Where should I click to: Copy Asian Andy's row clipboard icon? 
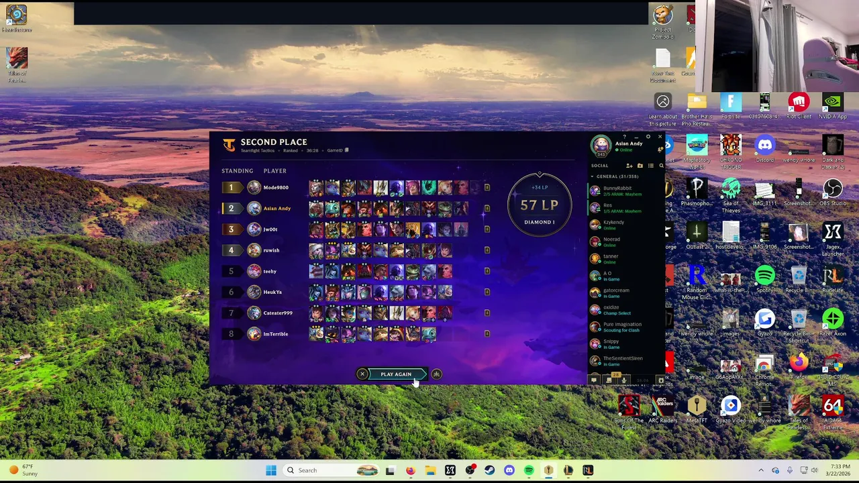tap(487, 209)
